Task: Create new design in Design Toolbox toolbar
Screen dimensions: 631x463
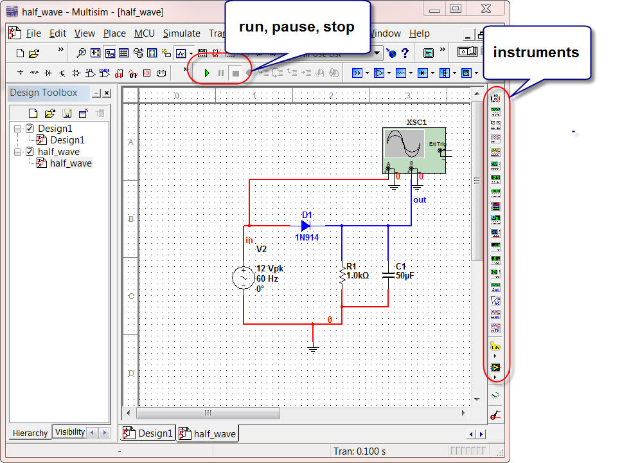Action: [33, 114]
